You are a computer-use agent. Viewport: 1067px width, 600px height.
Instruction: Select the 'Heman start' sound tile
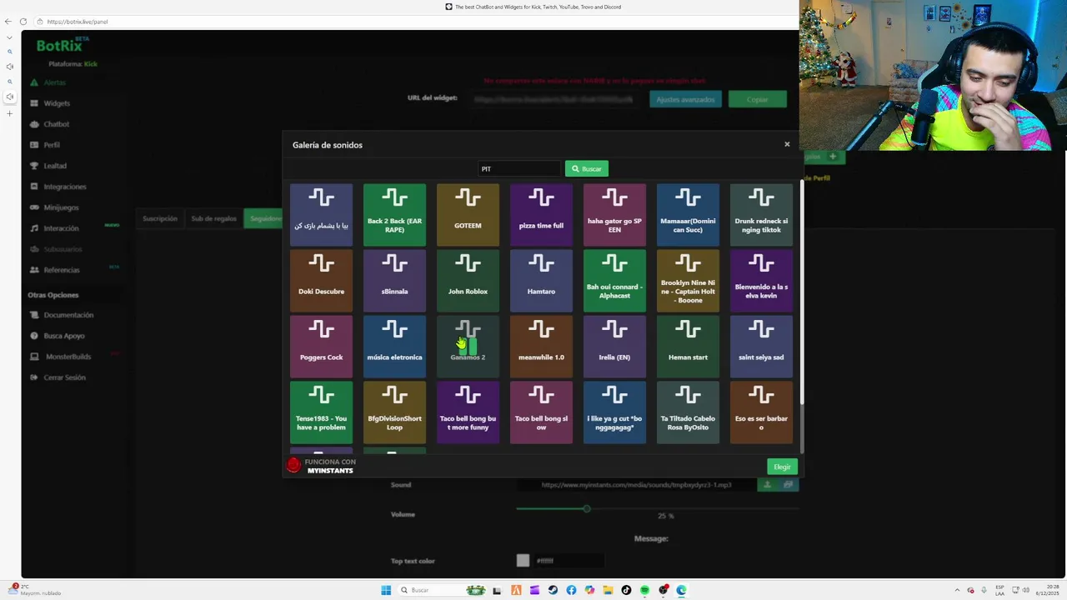[688, 346]
